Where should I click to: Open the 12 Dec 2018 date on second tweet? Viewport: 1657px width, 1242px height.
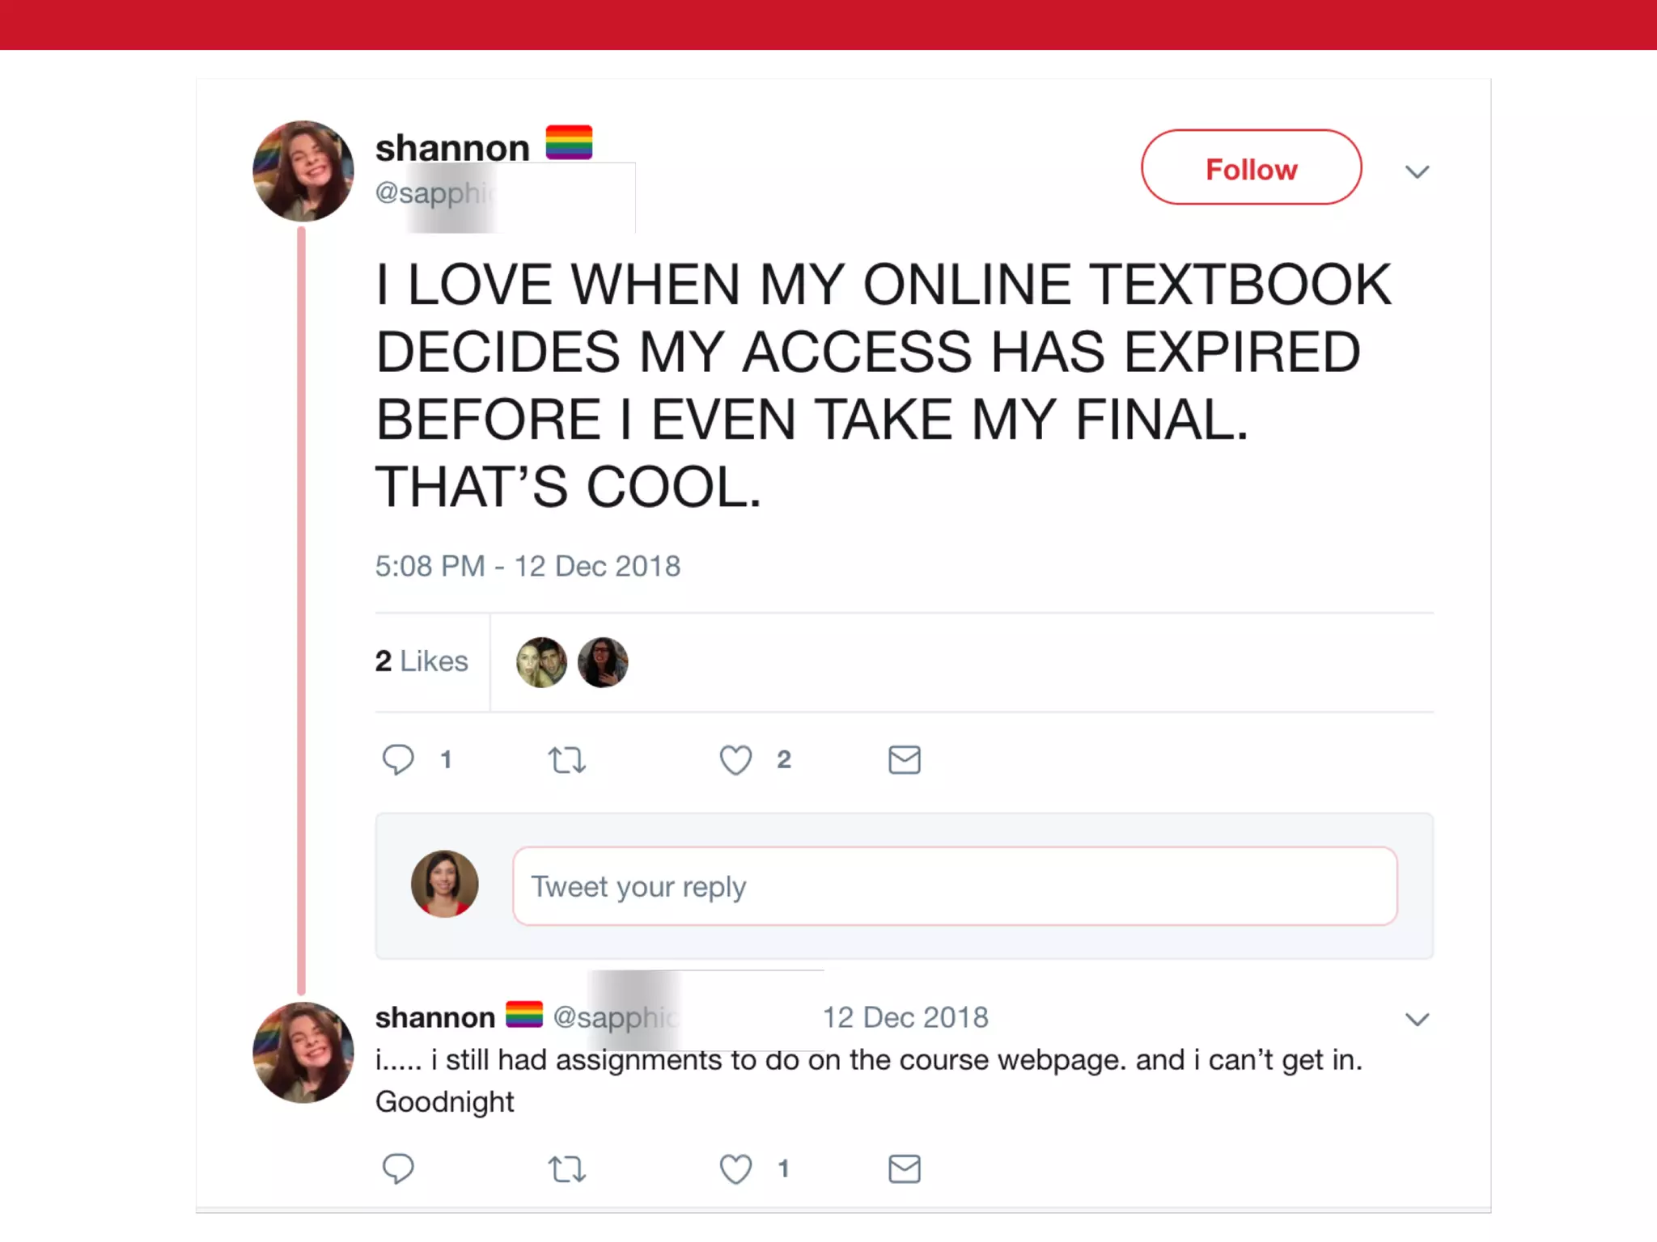point(905,1017)
